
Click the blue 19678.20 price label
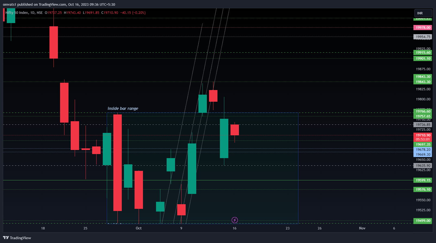click(x=423, y=150)
